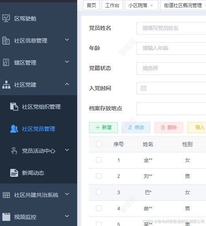Switch to the 工作台 tab
This screenshot has height=226, width=206.
click(x=112, y=6)
